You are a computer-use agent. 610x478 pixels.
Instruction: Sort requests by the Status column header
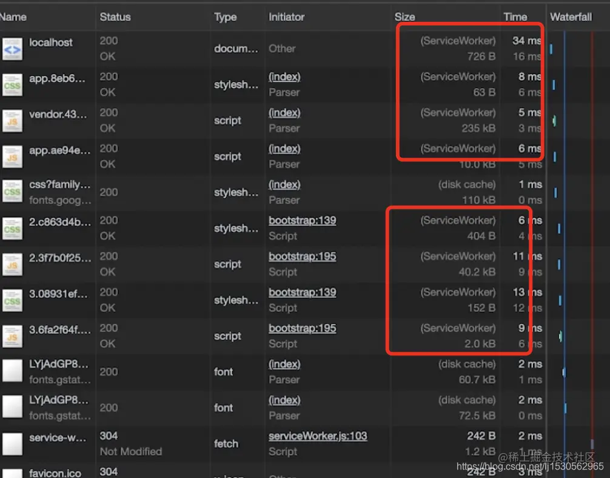pyautogui.click(x=115, y=17)
